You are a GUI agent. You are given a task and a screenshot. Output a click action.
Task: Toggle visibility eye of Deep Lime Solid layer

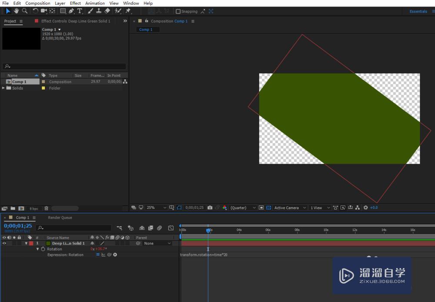(4, 243)
